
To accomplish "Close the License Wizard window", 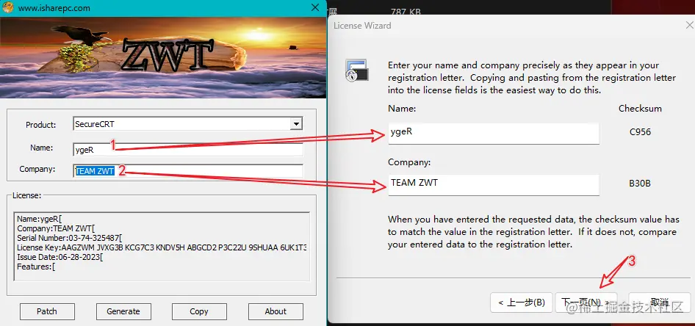I will pos(690,26).
